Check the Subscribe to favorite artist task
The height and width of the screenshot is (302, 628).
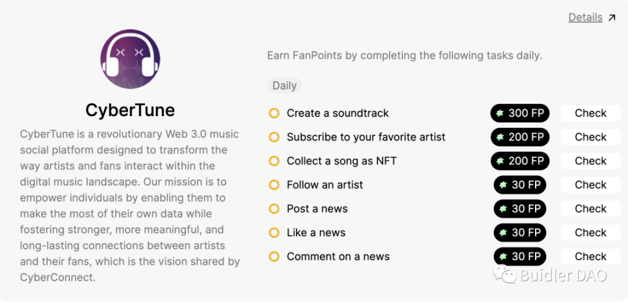click(x=591, y=137)
